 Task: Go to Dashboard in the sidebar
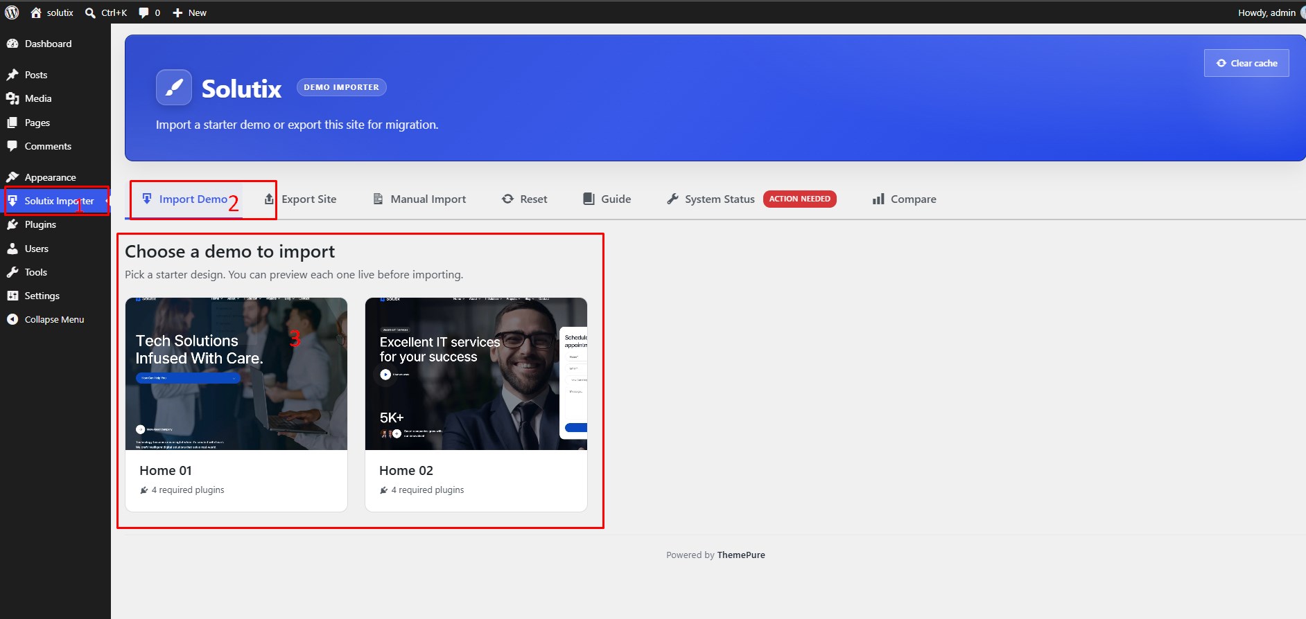(55, 44)
